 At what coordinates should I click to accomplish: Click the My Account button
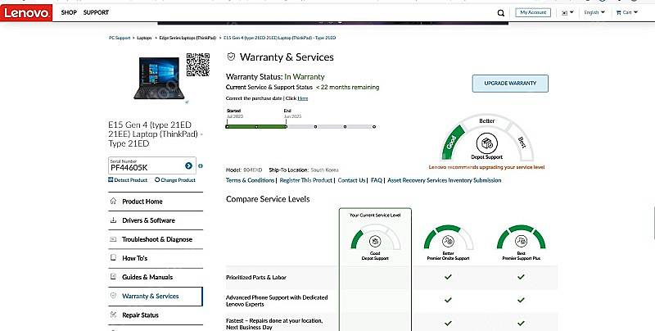coord(533,12)
